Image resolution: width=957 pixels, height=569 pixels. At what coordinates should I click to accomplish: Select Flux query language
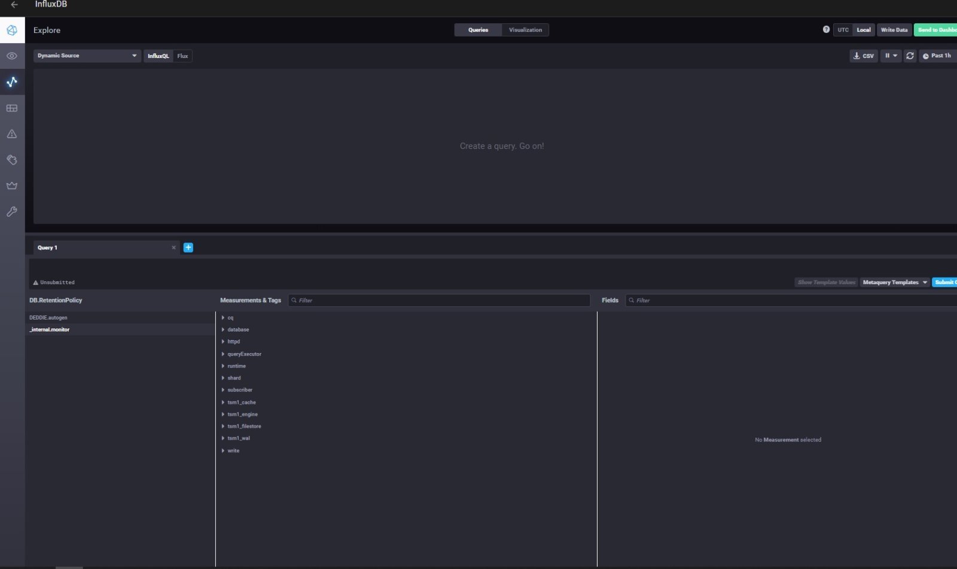(182, 56)
